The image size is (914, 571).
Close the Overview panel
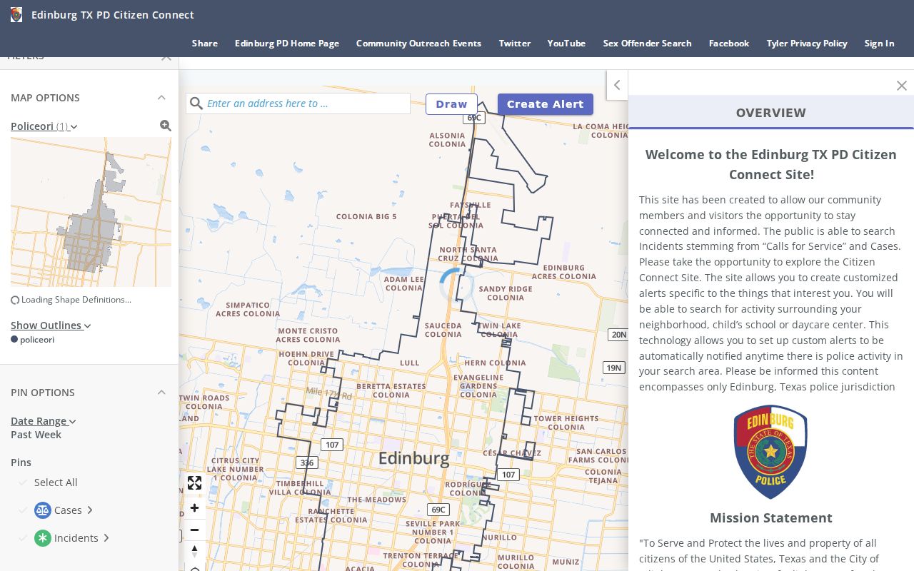point(901,86)
